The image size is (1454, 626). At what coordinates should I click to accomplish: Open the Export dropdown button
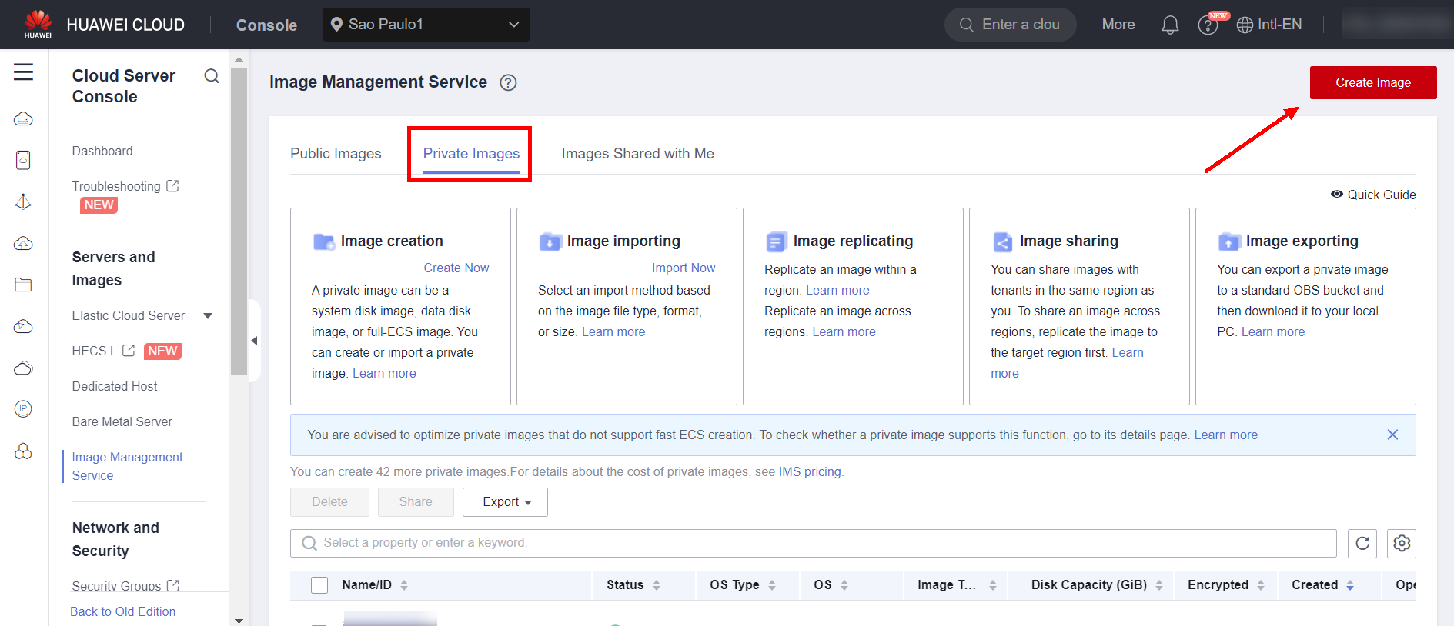click(505, 502)
